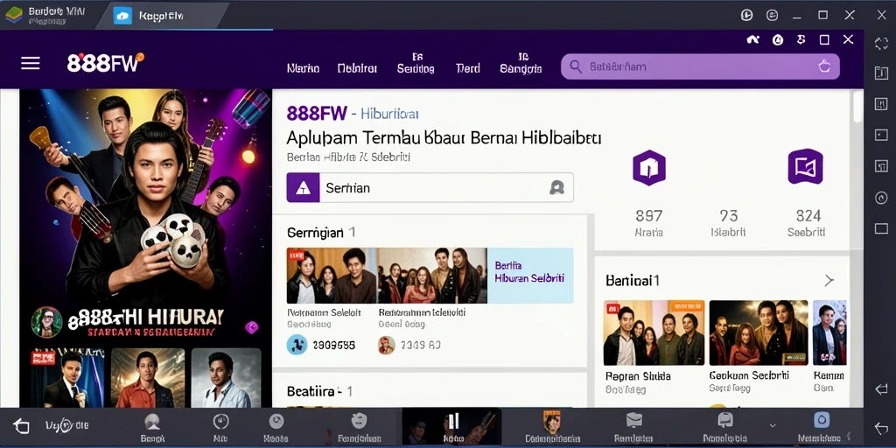Click the spiral circle icon in the right sidebar
This screenshot has width=896, height=448.
(x=881, y=198)
